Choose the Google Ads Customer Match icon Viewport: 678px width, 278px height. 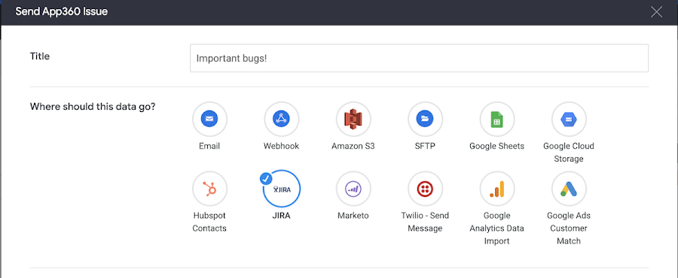(x=569, y=189)
